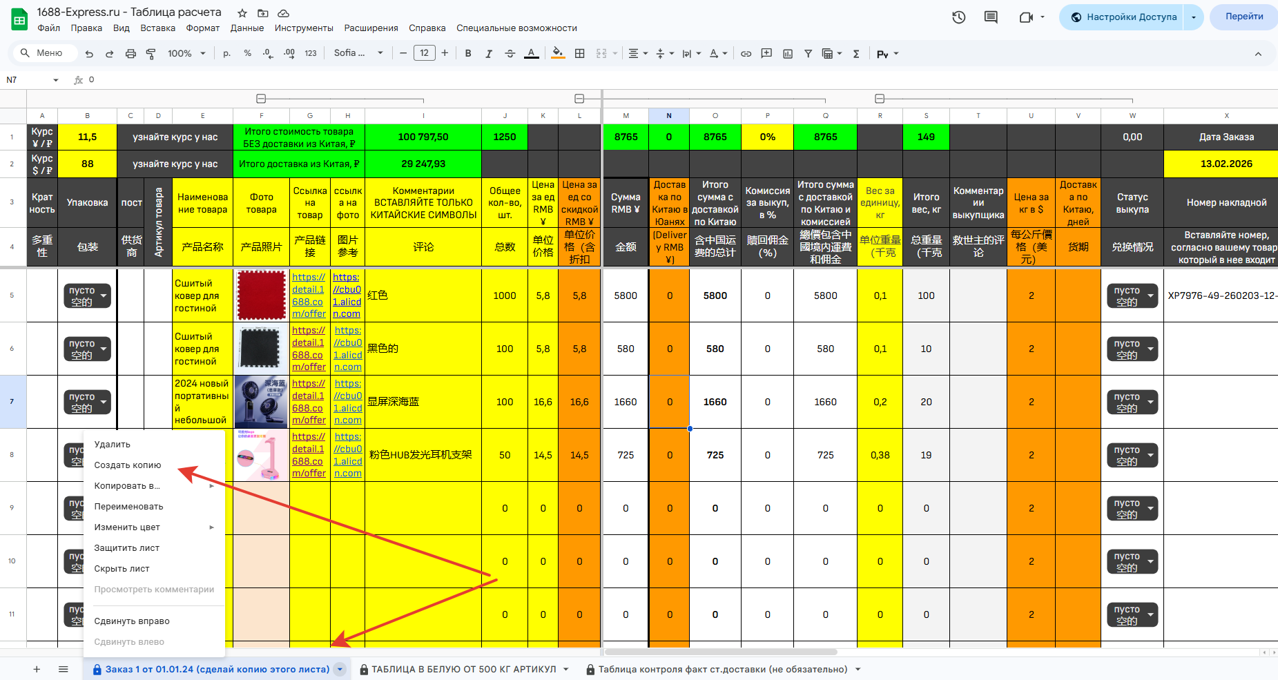Toggle bold formatting button

(x=468, y=54)
